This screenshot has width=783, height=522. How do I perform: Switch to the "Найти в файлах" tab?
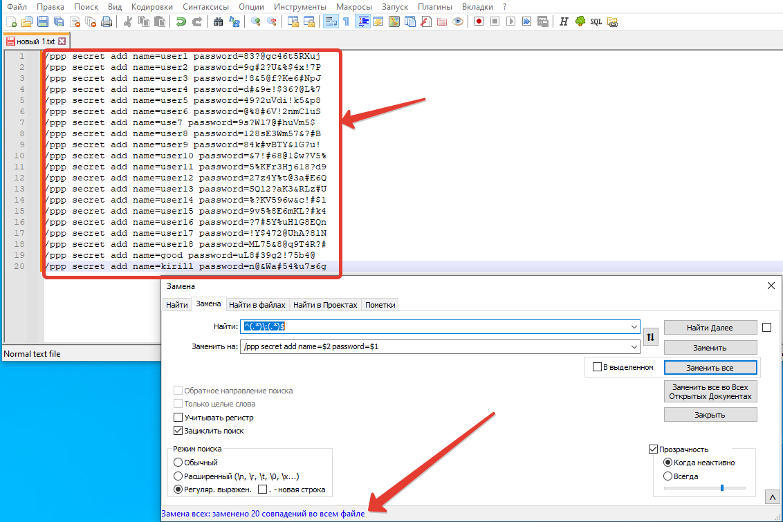click(x=257, y=305)
